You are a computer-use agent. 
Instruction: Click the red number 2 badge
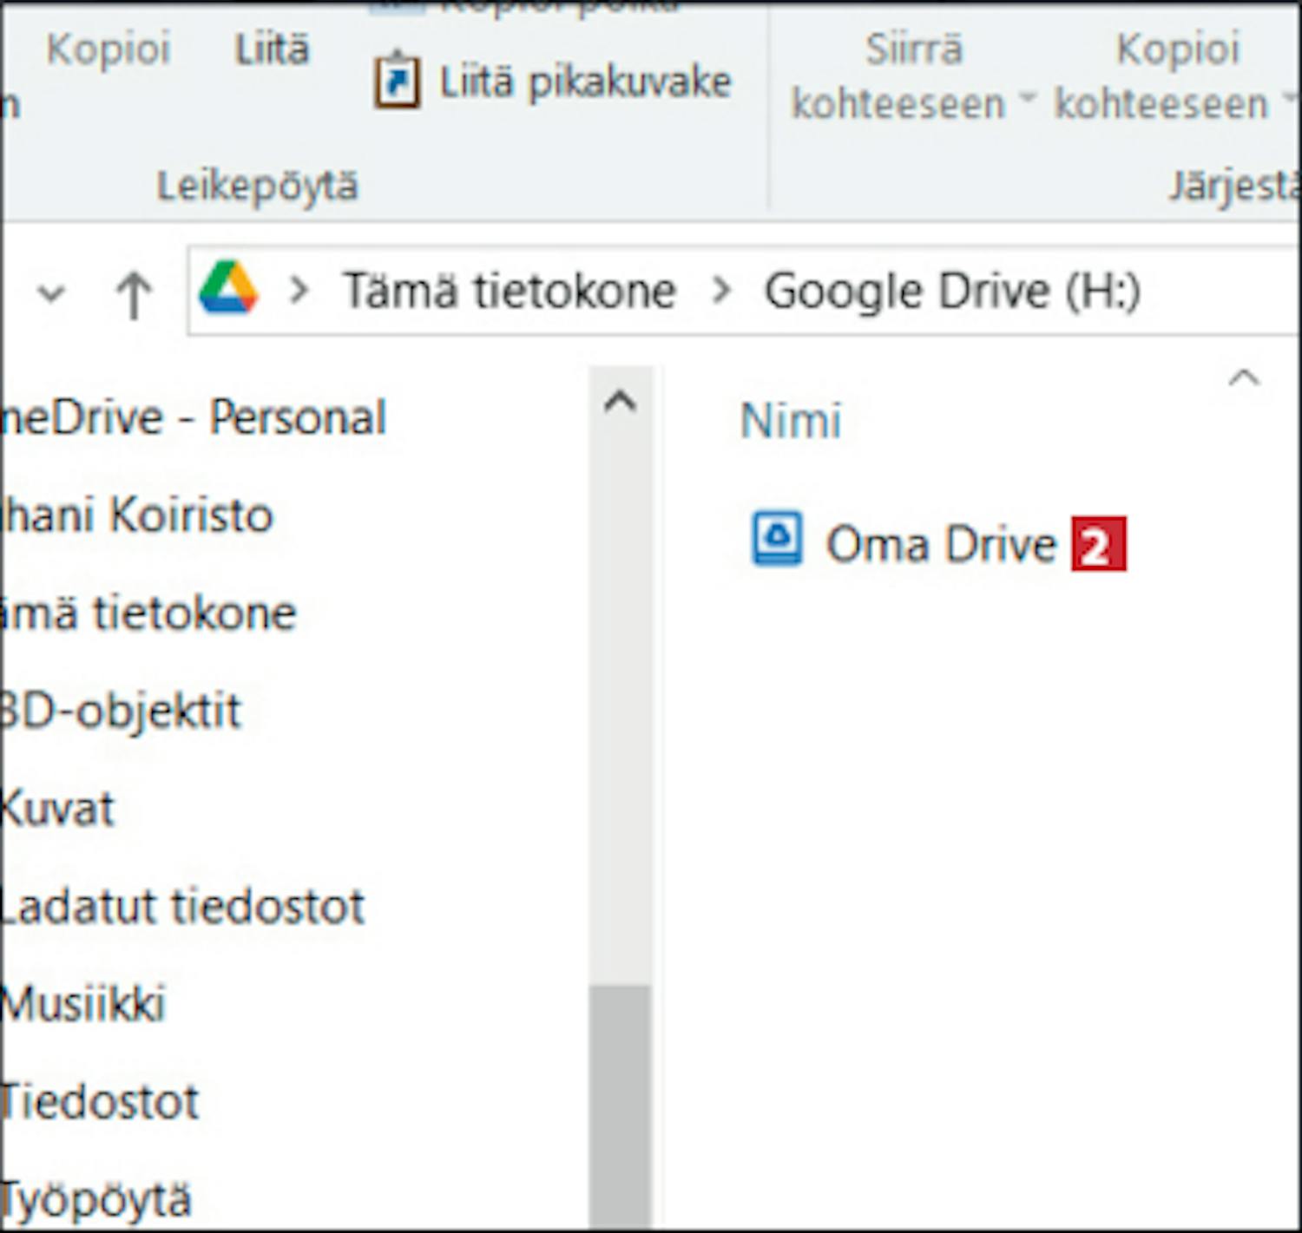click(1097, 545)
